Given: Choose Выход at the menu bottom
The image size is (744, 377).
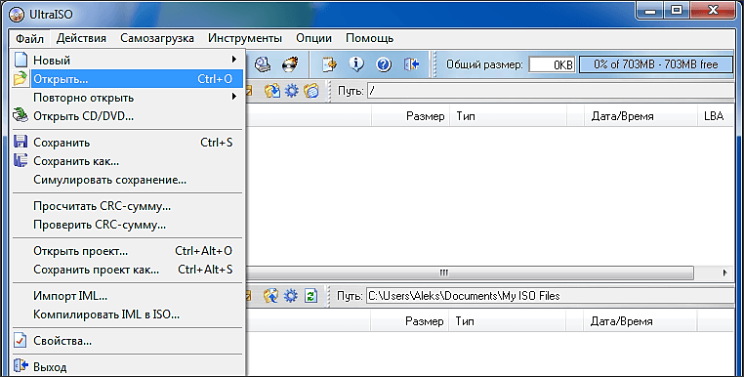Looking at the screenshot, I should pos(127,366).
